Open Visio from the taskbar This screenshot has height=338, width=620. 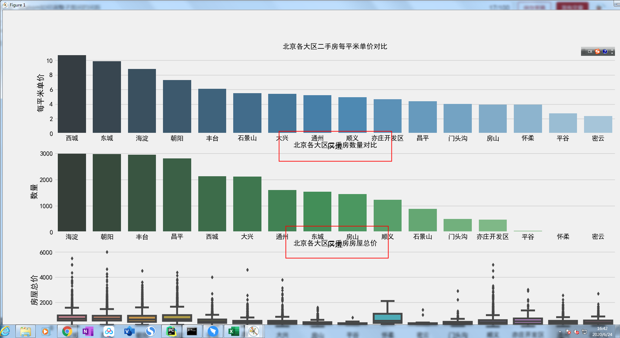129,332
